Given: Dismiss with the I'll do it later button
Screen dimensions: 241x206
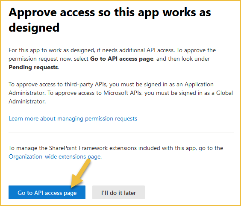Looking at the screenshot, I should (118, 192).
